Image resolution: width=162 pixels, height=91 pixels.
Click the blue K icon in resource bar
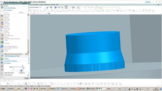[x=2, y=62]
